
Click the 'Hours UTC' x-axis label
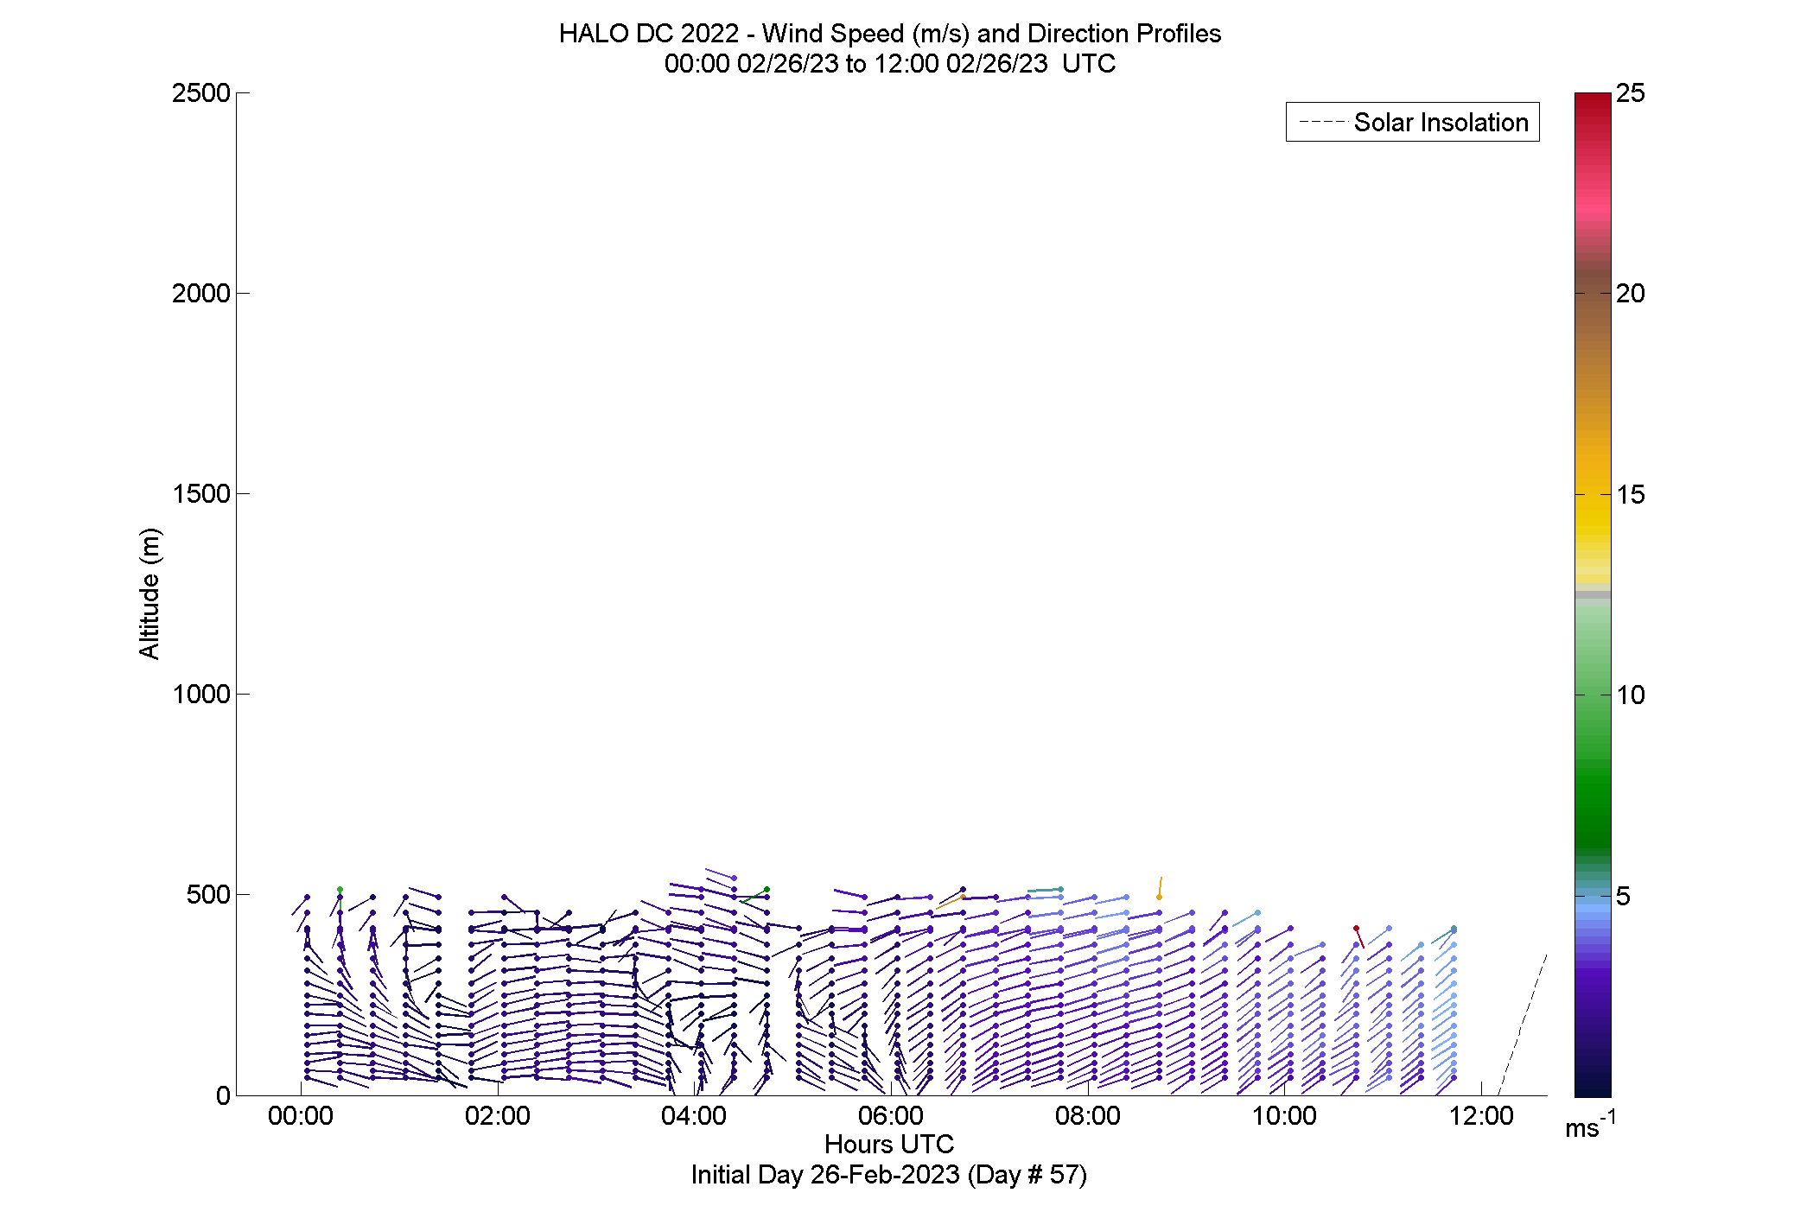[889, 1144]
